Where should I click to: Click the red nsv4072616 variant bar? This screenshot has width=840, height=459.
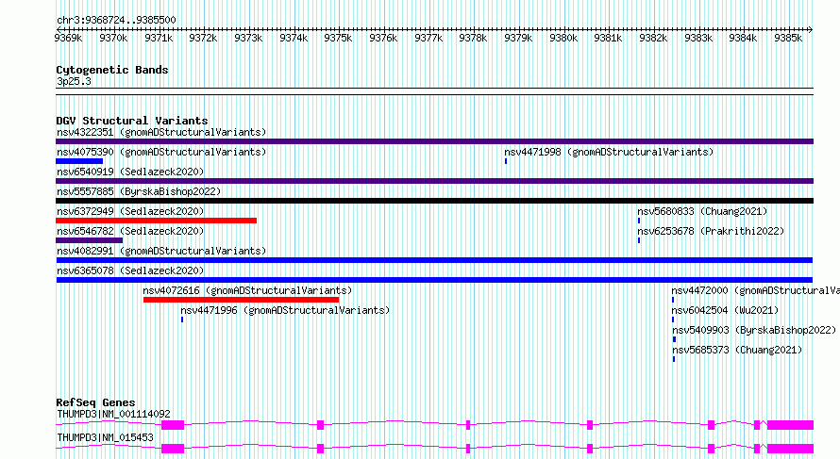click(241, 300)
